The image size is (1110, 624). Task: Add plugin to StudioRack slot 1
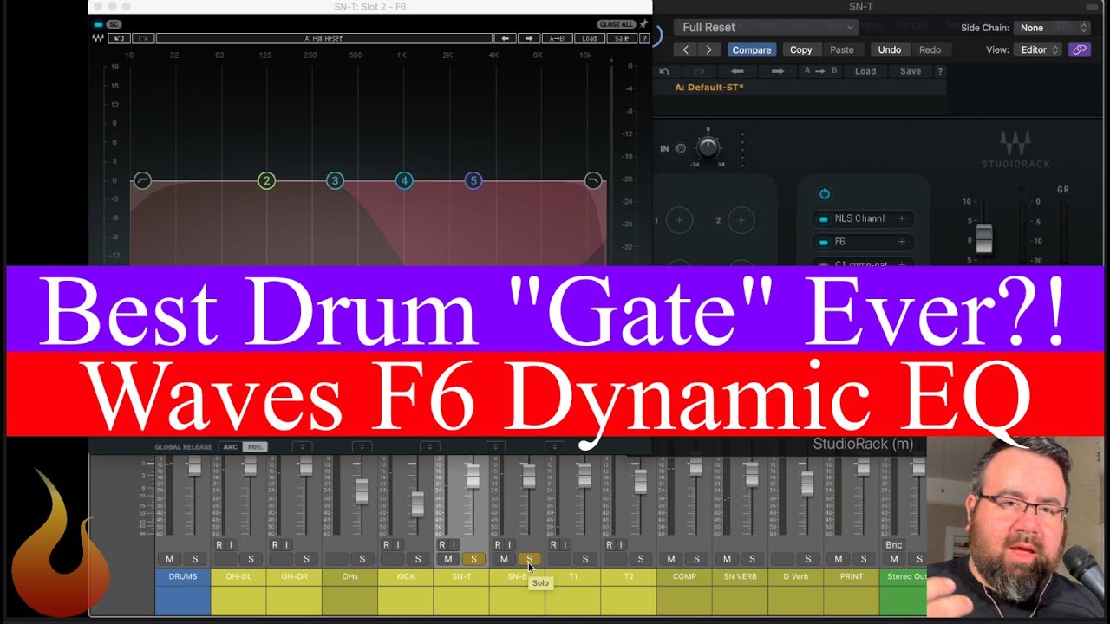tap(679, 220)
